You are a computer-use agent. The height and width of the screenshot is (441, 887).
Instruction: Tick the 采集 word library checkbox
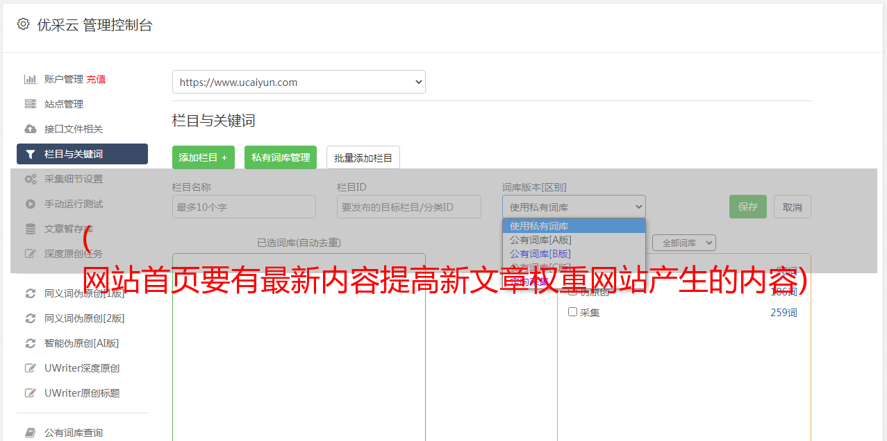click(572, 312)
